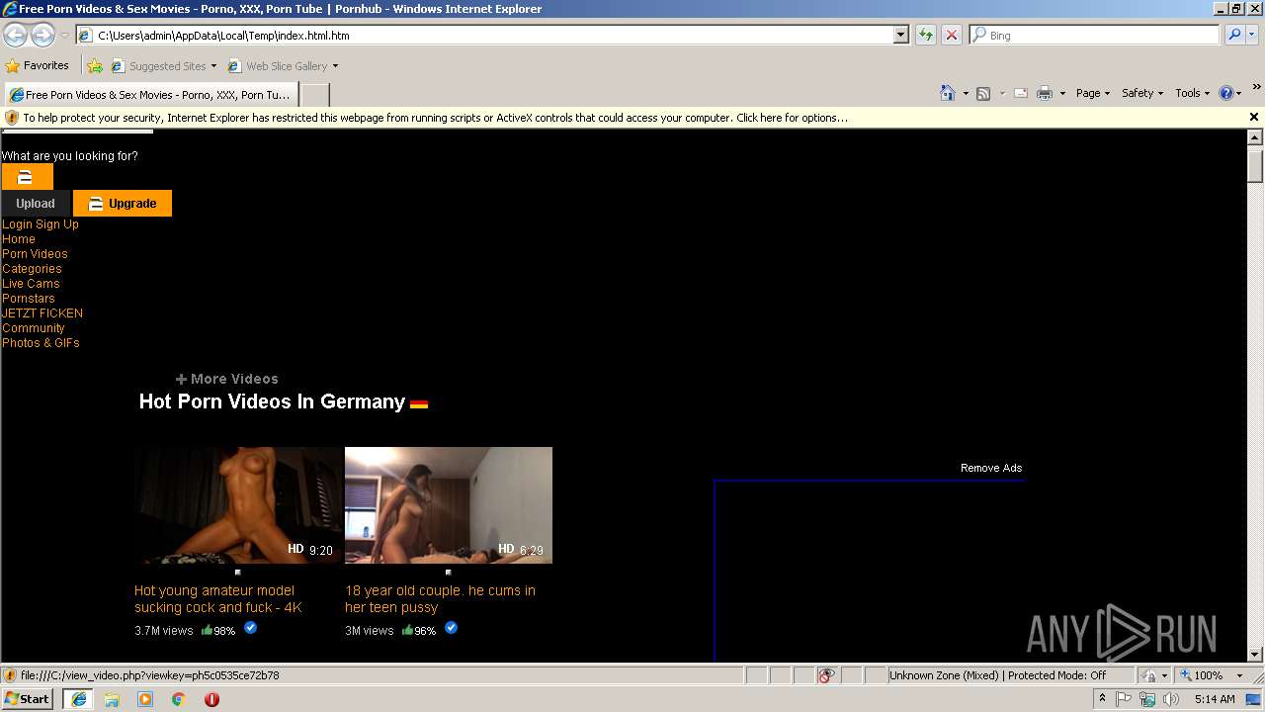Show hidden tray icons arrow
This screenshot has width=1265, height=712.
coord(1102,699)
